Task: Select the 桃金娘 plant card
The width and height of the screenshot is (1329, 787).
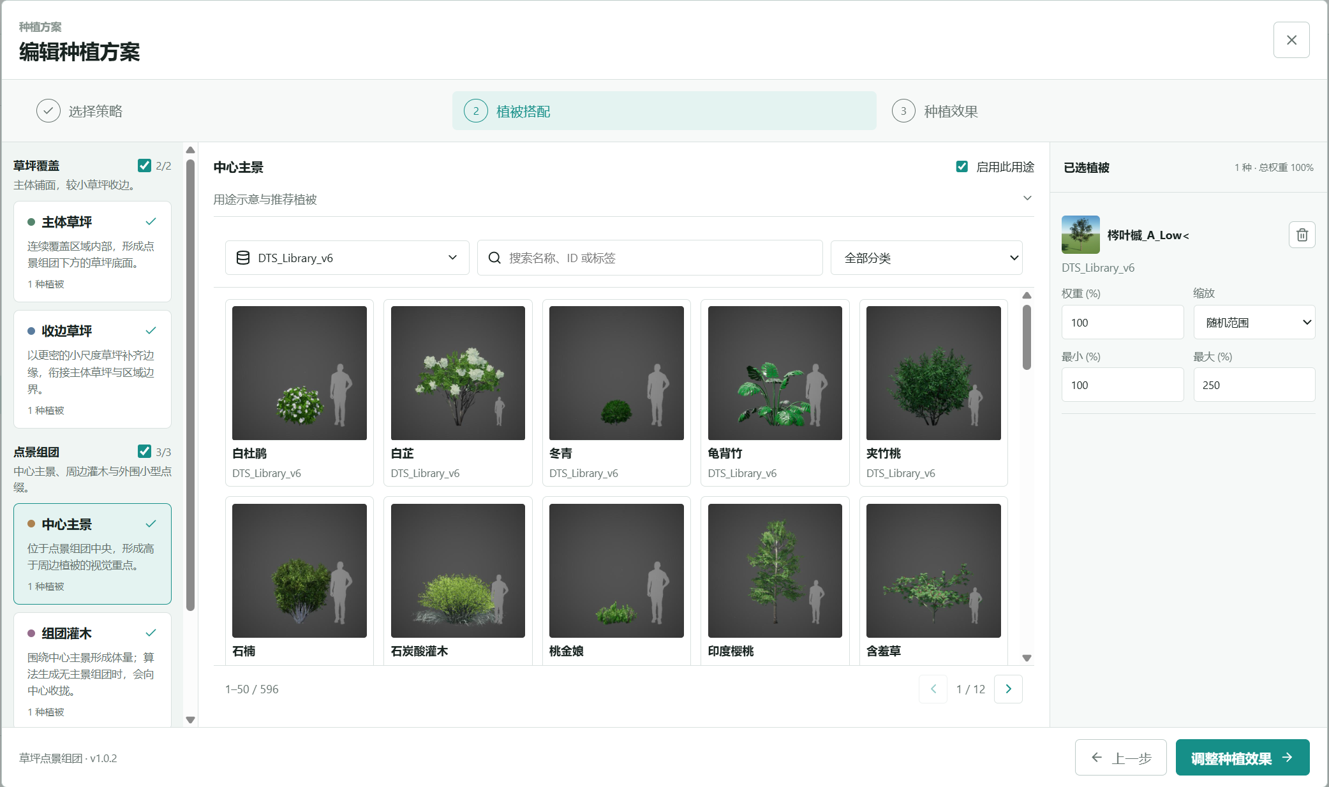Action: pyautogui.click(x=616, y=581)
